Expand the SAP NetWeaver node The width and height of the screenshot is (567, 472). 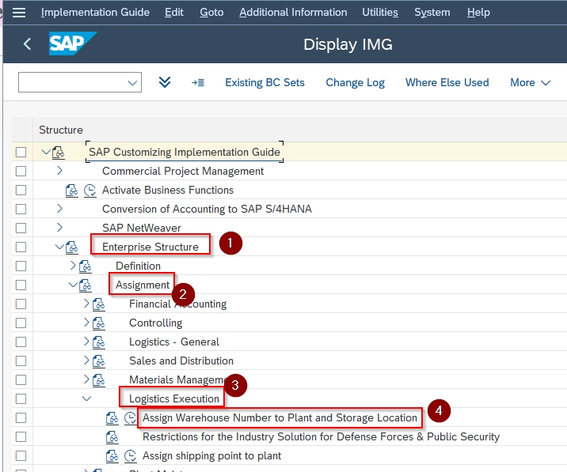tap(59, 228)
